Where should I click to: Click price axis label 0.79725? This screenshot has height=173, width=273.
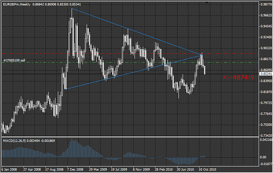pyautogui.click(x=266, y=103)
